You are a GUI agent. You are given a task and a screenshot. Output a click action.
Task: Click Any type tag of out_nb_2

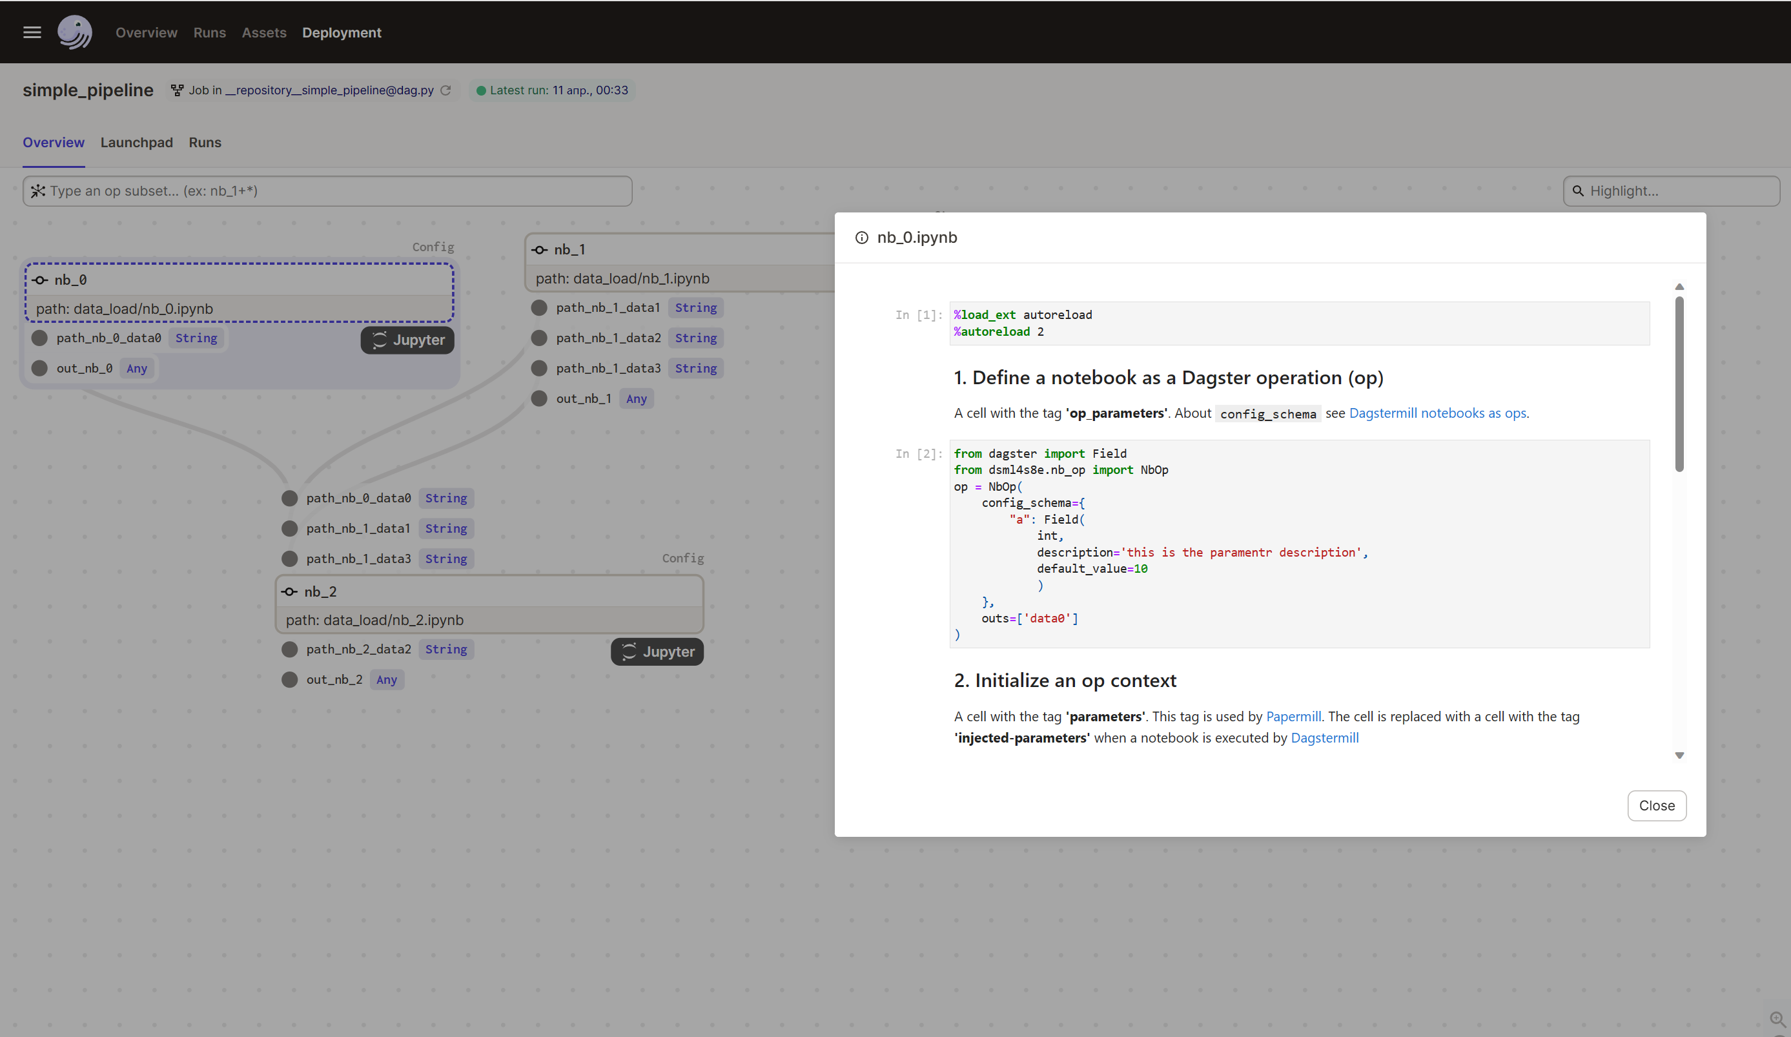click(387, 679)
